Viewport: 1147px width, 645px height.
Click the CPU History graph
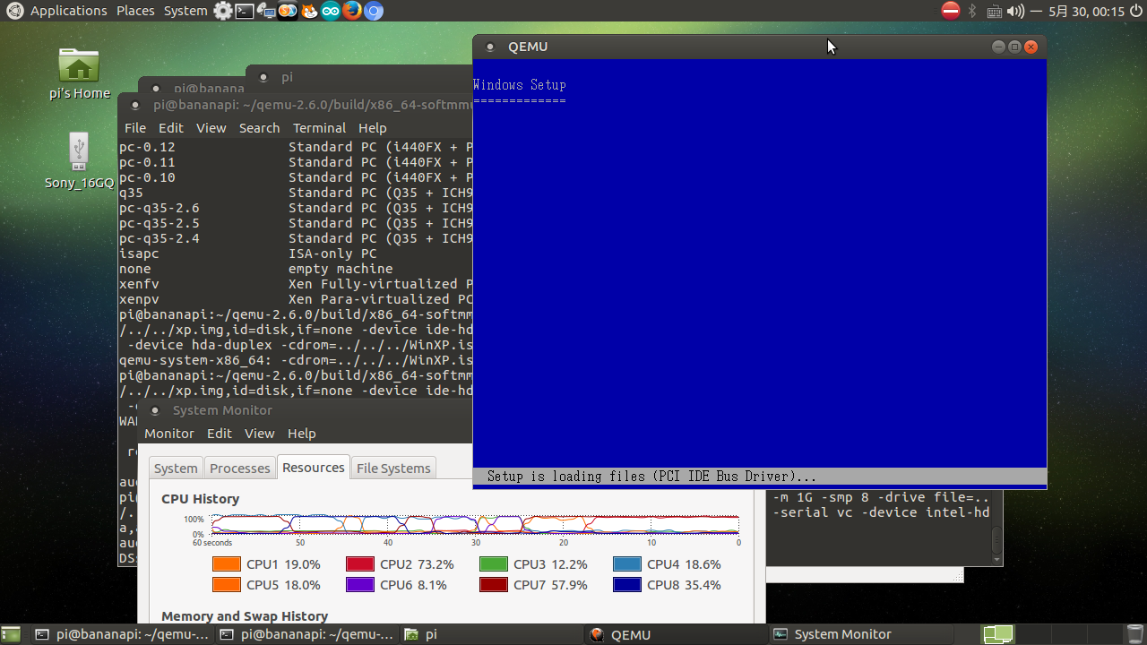pos(475,525)
